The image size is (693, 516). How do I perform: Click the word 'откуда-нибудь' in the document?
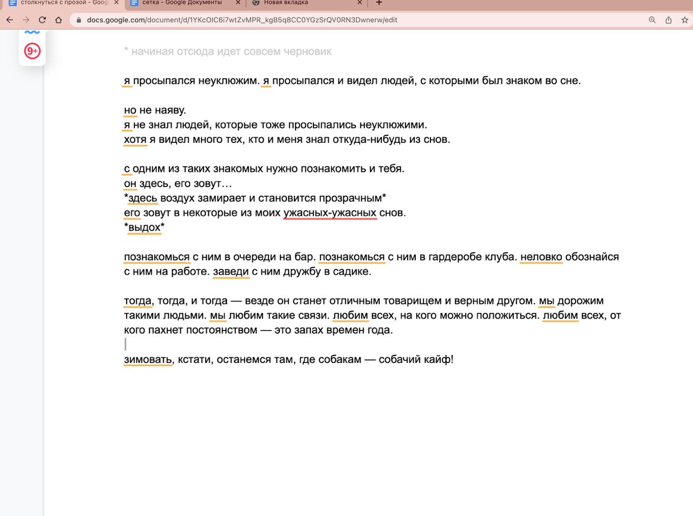369,140
